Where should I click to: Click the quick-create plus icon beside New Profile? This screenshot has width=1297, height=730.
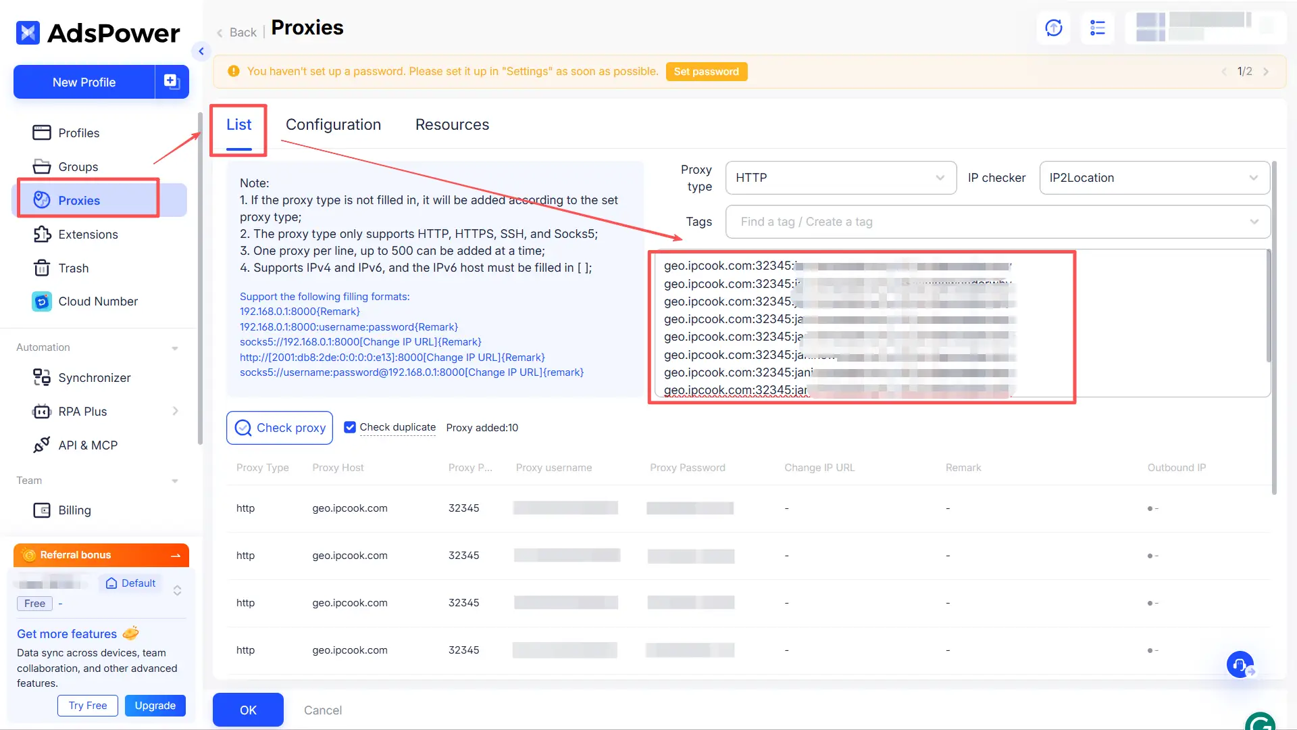click(171, 81)
